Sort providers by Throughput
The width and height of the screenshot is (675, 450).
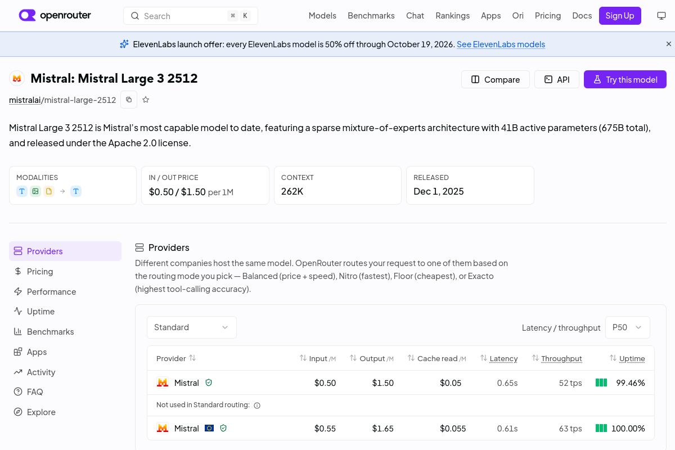(557, 358)
